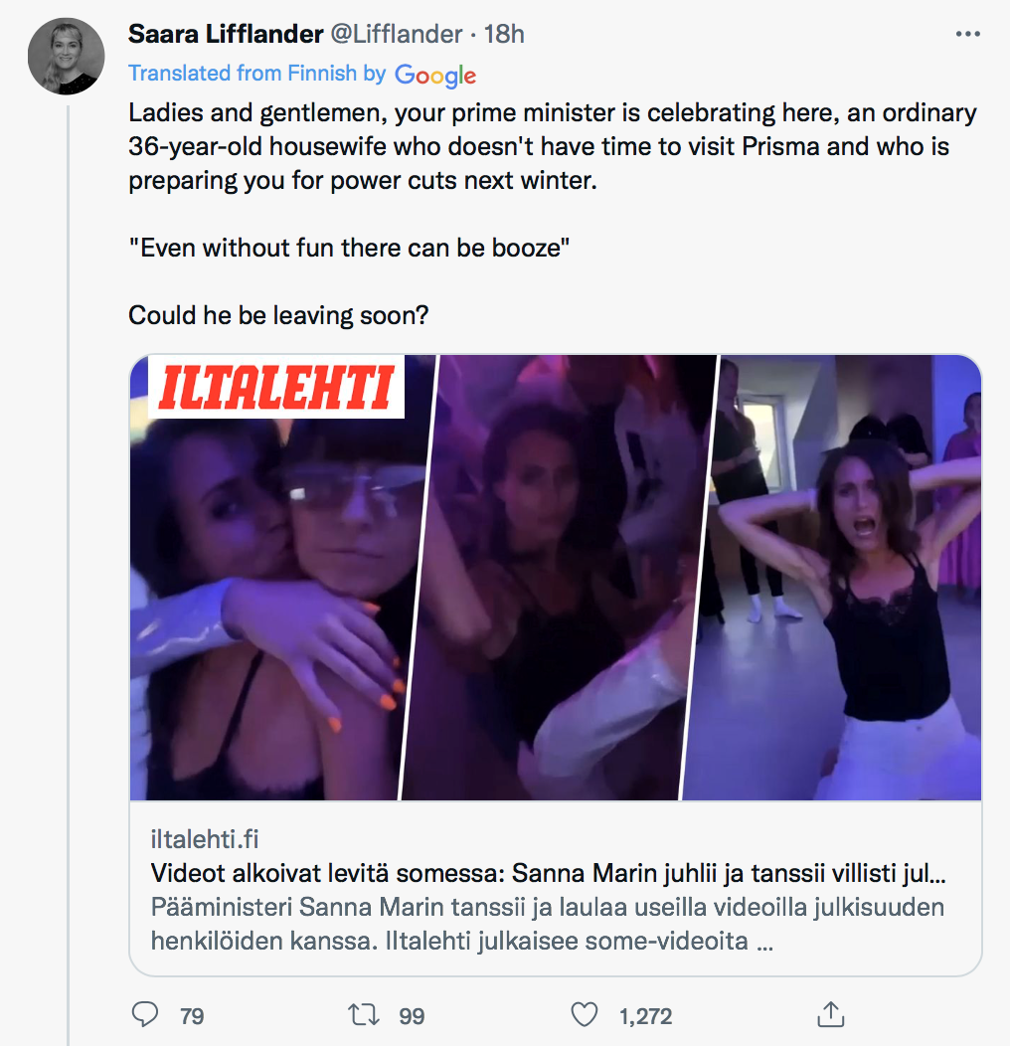
Task: Click the @Lifflander handle
Action: (x=398, y=34)
